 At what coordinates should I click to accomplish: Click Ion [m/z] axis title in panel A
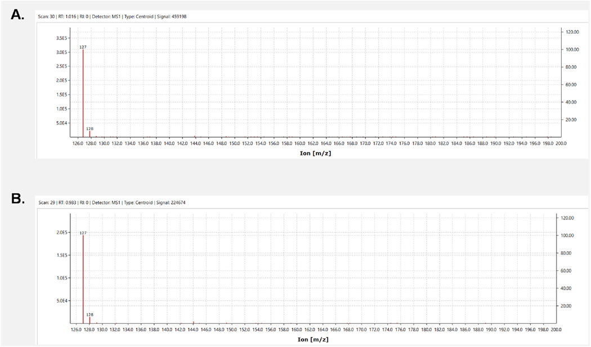pyautogui.click(x=315, y=153)
